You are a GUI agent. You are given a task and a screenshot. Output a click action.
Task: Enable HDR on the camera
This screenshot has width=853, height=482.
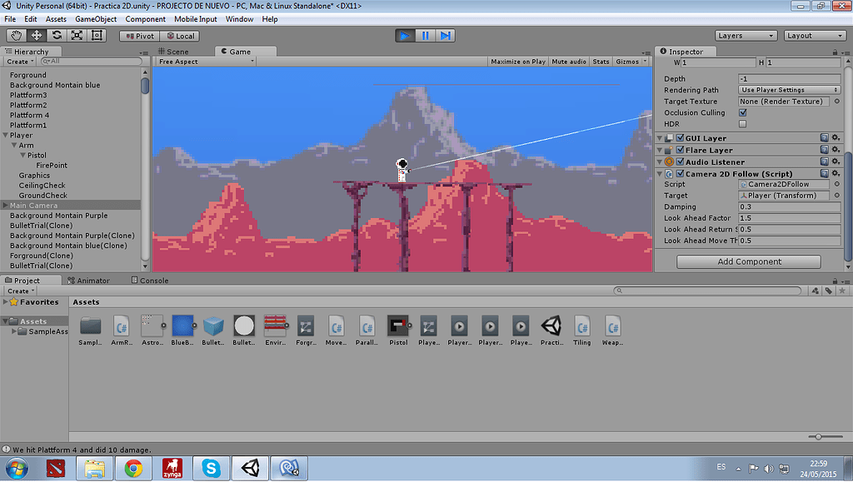(x=741, y=123)
